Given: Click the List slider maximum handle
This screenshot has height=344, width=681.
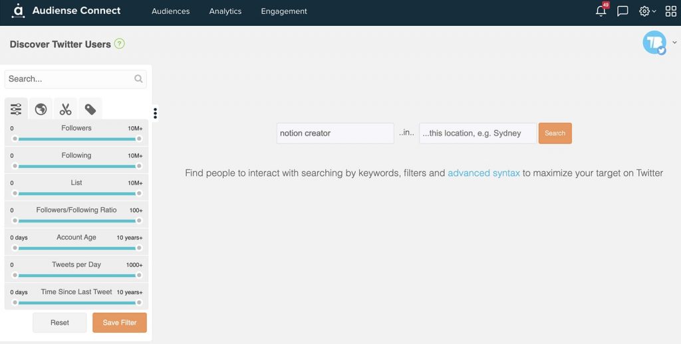Looking at the screenshot, I should [139, 193].
